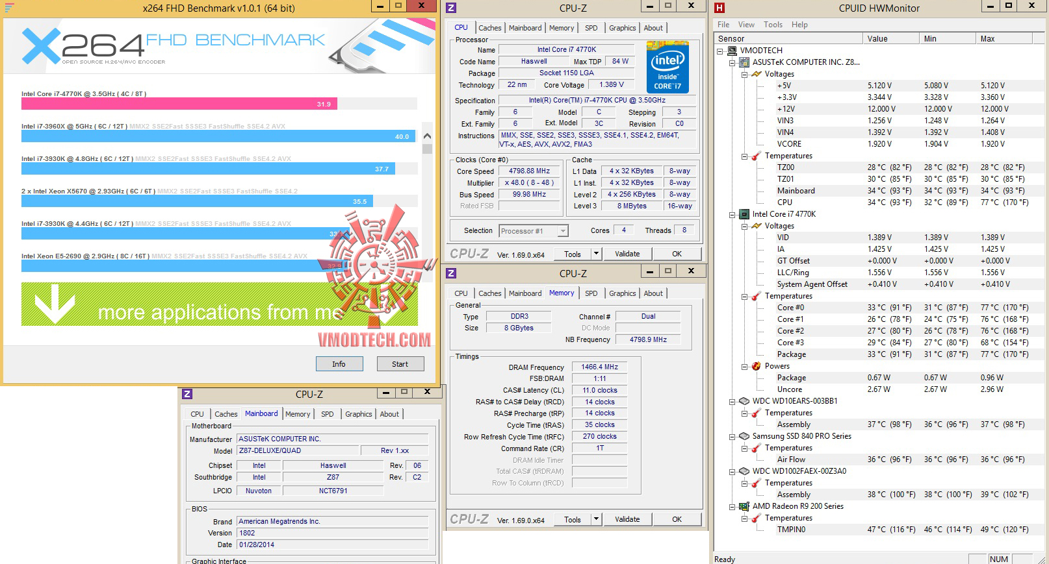Open Graphics tab in CPU-Z Mainboard window
The height and width of the screenshot is (564, 1049).
pos(358,414)
